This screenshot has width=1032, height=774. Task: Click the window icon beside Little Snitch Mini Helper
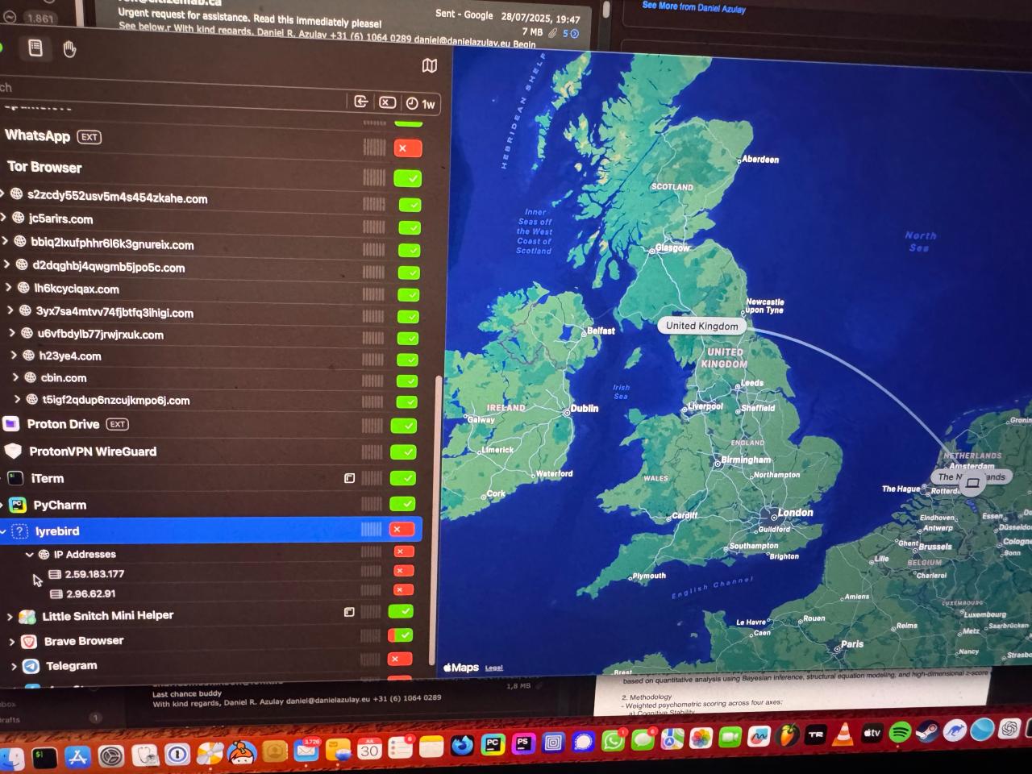(x=349, y=613)
